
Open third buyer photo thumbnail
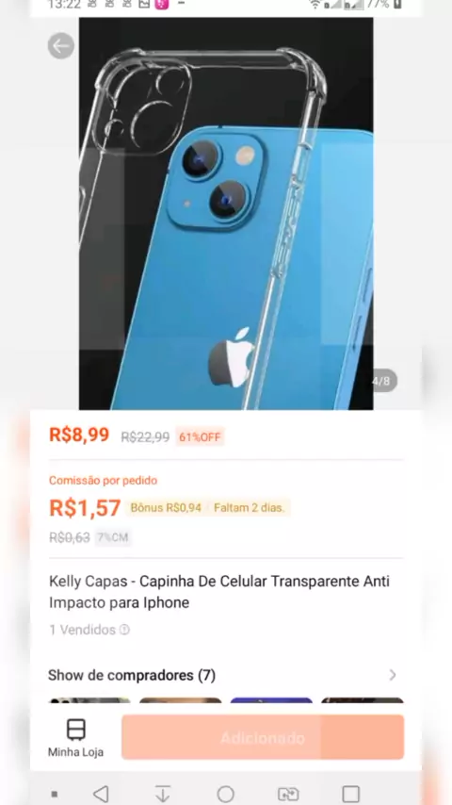(x=271, y=700)
